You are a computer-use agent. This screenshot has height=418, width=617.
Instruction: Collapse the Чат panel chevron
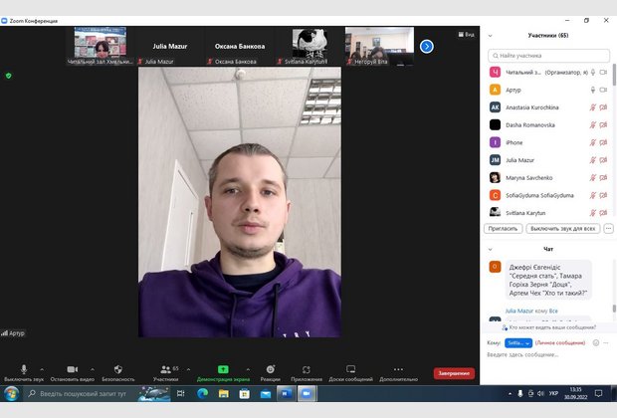491,249
